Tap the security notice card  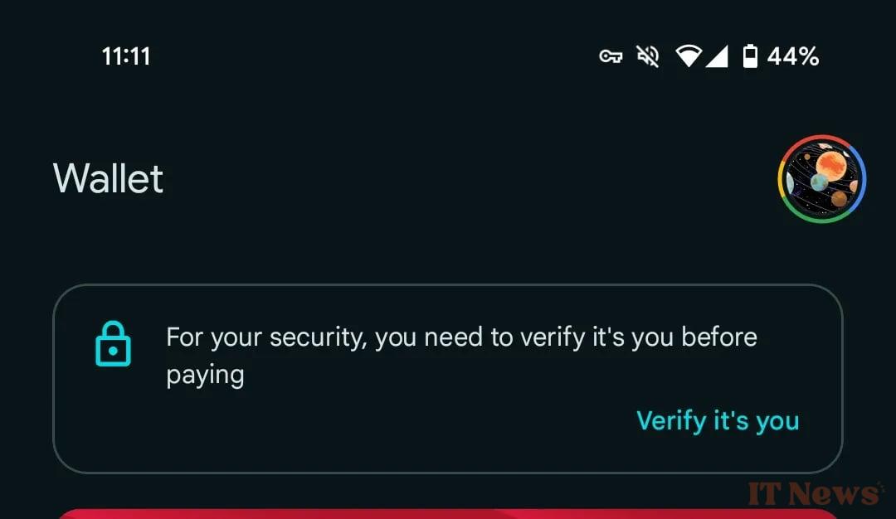(x=448, y=379)
